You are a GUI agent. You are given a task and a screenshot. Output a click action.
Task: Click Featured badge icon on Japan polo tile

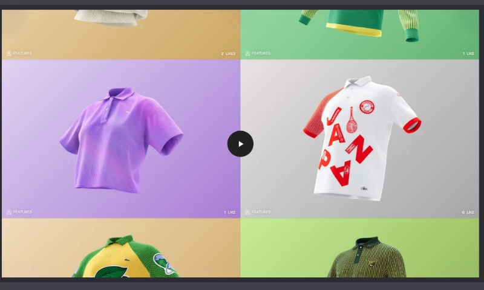coord(247,212)
